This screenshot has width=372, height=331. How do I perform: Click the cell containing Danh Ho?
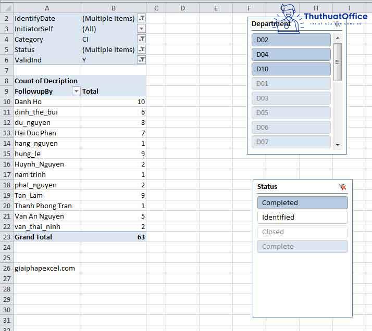pos(47,101)
